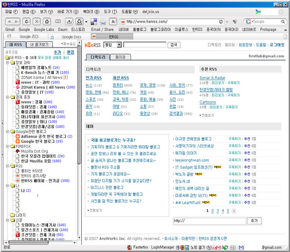Click the blue M mail icon in status bar
Screen dimensions: 290x252
tap(241, 248)
